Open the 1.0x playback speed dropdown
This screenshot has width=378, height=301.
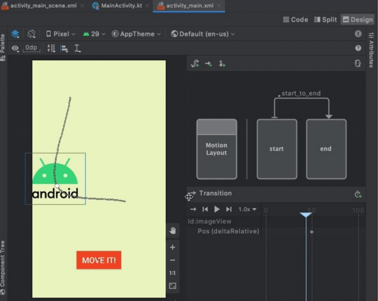(x=248, y=209)
